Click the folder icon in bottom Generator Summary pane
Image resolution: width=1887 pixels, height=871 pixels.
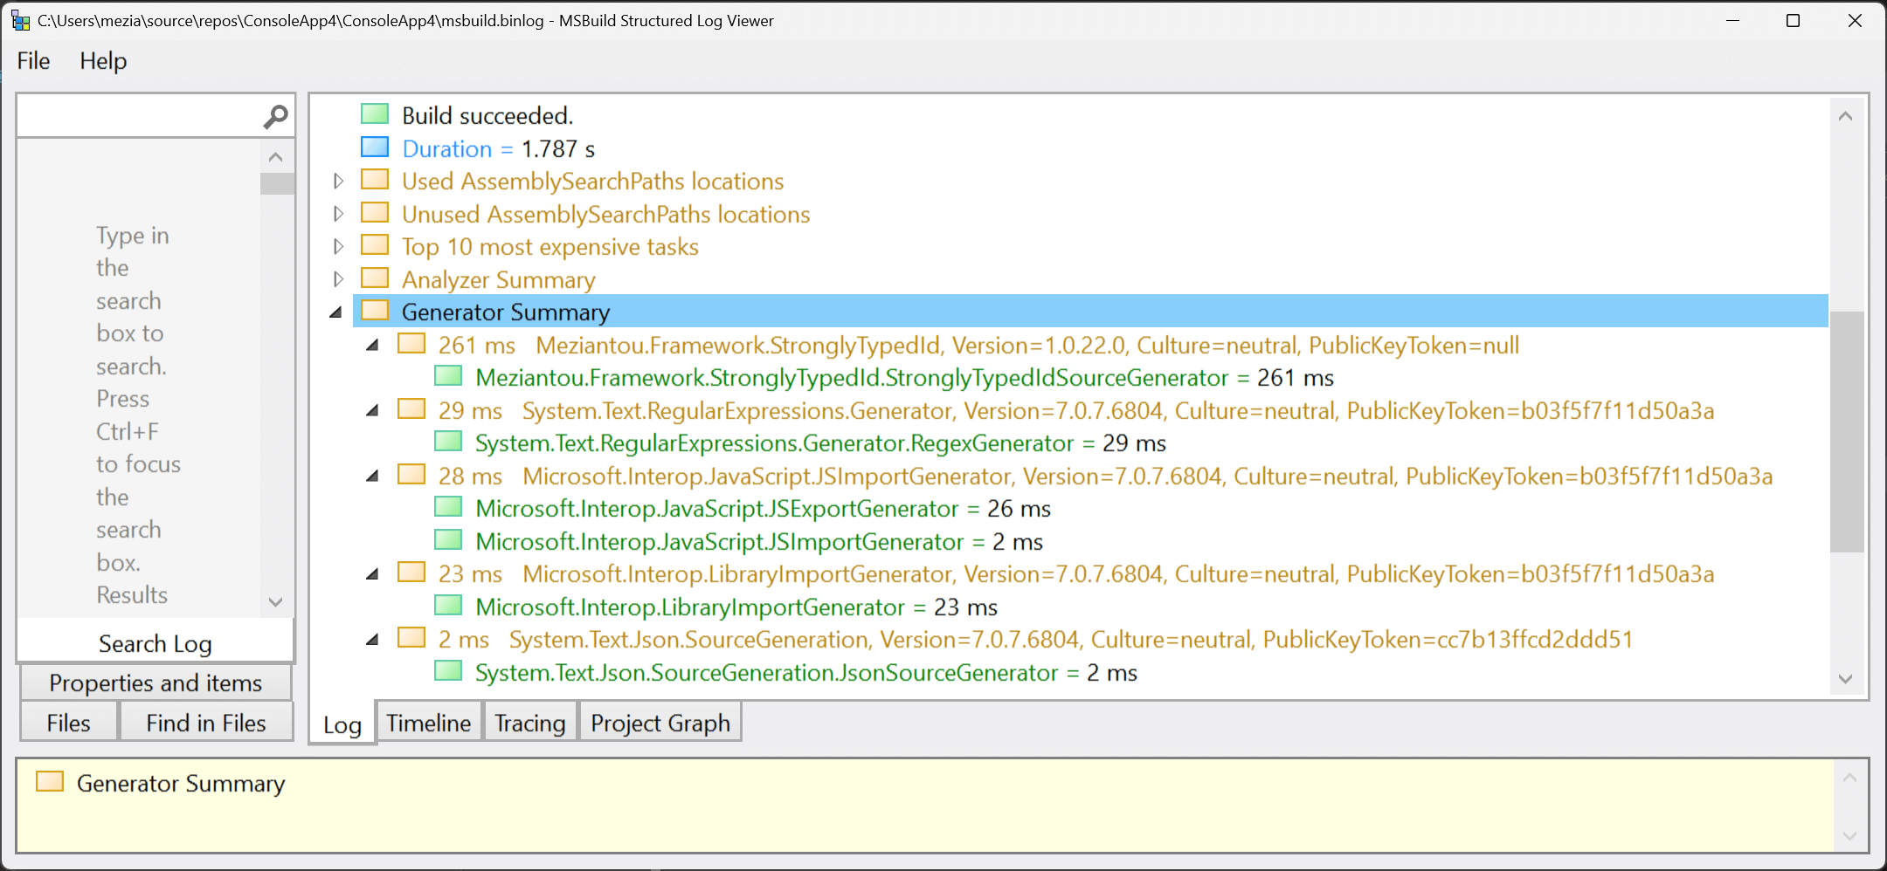50,782
